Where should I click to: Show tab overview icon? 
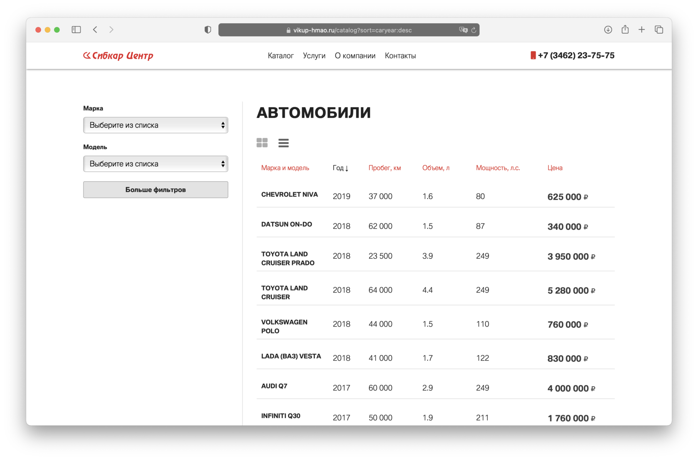[x=659, y=30]
